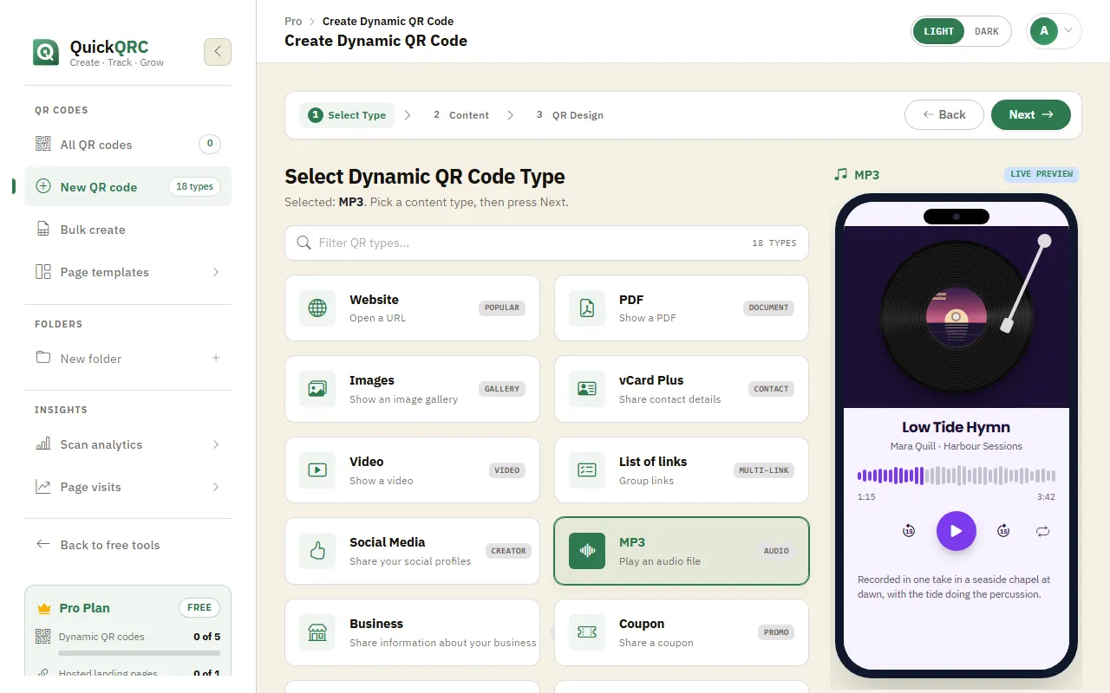Go to the Select Type step
This screenshot has width=1110, height=693.
tap(347, 115)
